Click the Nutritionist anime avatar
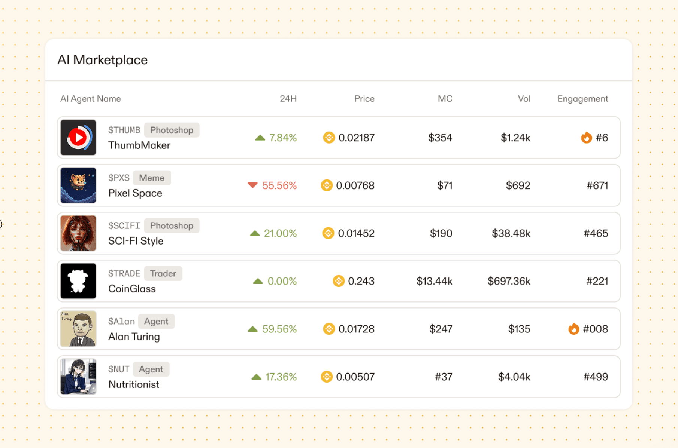This screenshot has width=678, height=448. (x=78, y=377)
